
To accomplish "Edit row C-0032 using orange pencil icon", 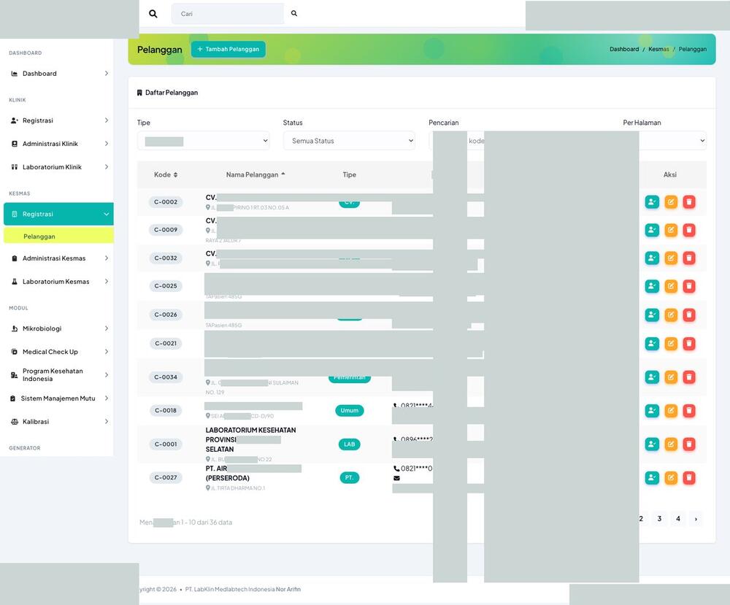I will 670,258.
